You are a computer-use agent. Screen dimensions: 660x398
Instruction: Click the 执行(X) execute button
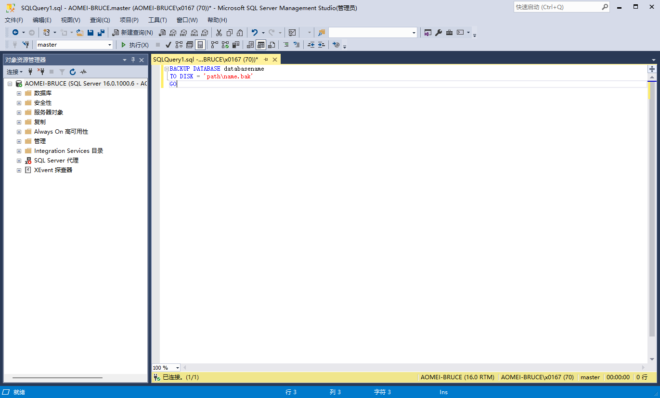coord(135,45)
